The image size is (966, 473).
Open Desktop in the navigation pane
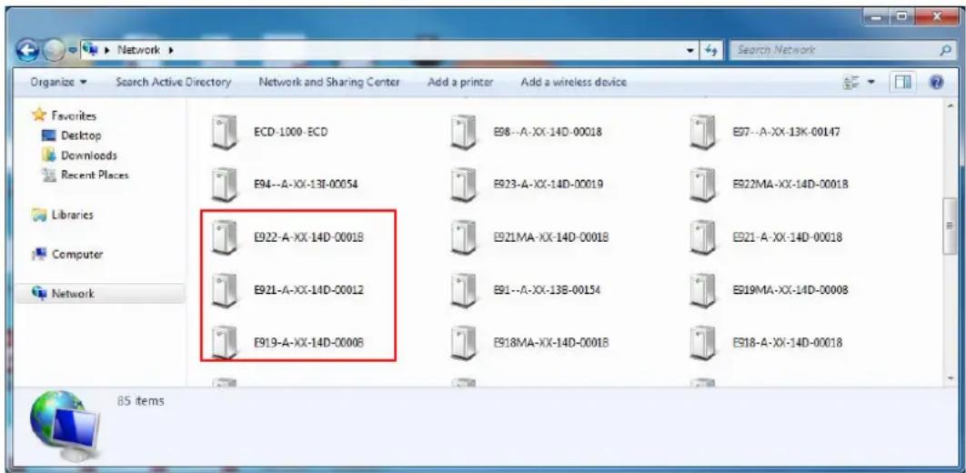[81, 136]
